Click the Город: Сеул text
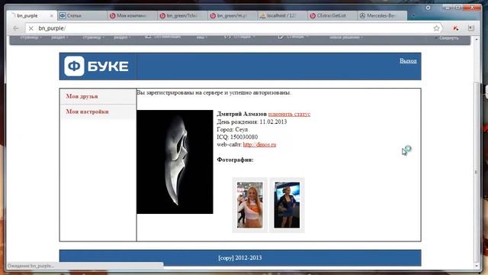Viewport: 488px width, 275px height. click(x=233, y=129)
